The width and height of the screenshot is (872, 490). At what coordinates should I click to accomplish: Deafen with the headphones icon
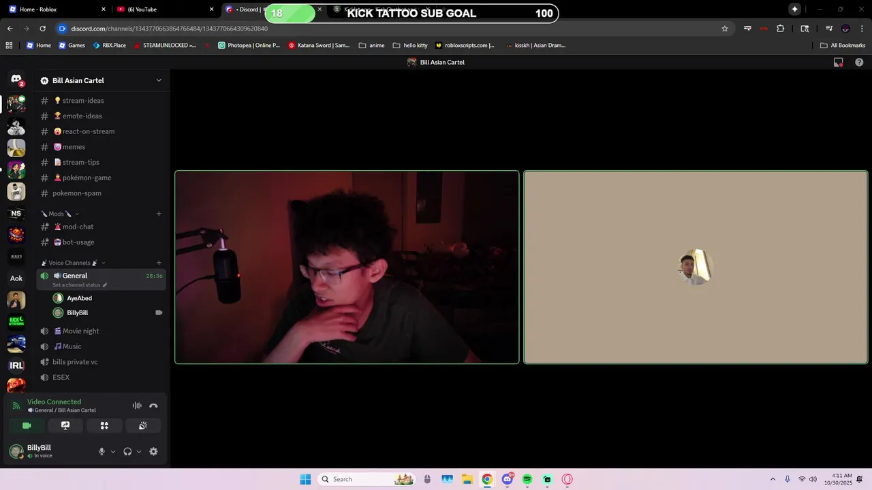[x=127, y=451]
